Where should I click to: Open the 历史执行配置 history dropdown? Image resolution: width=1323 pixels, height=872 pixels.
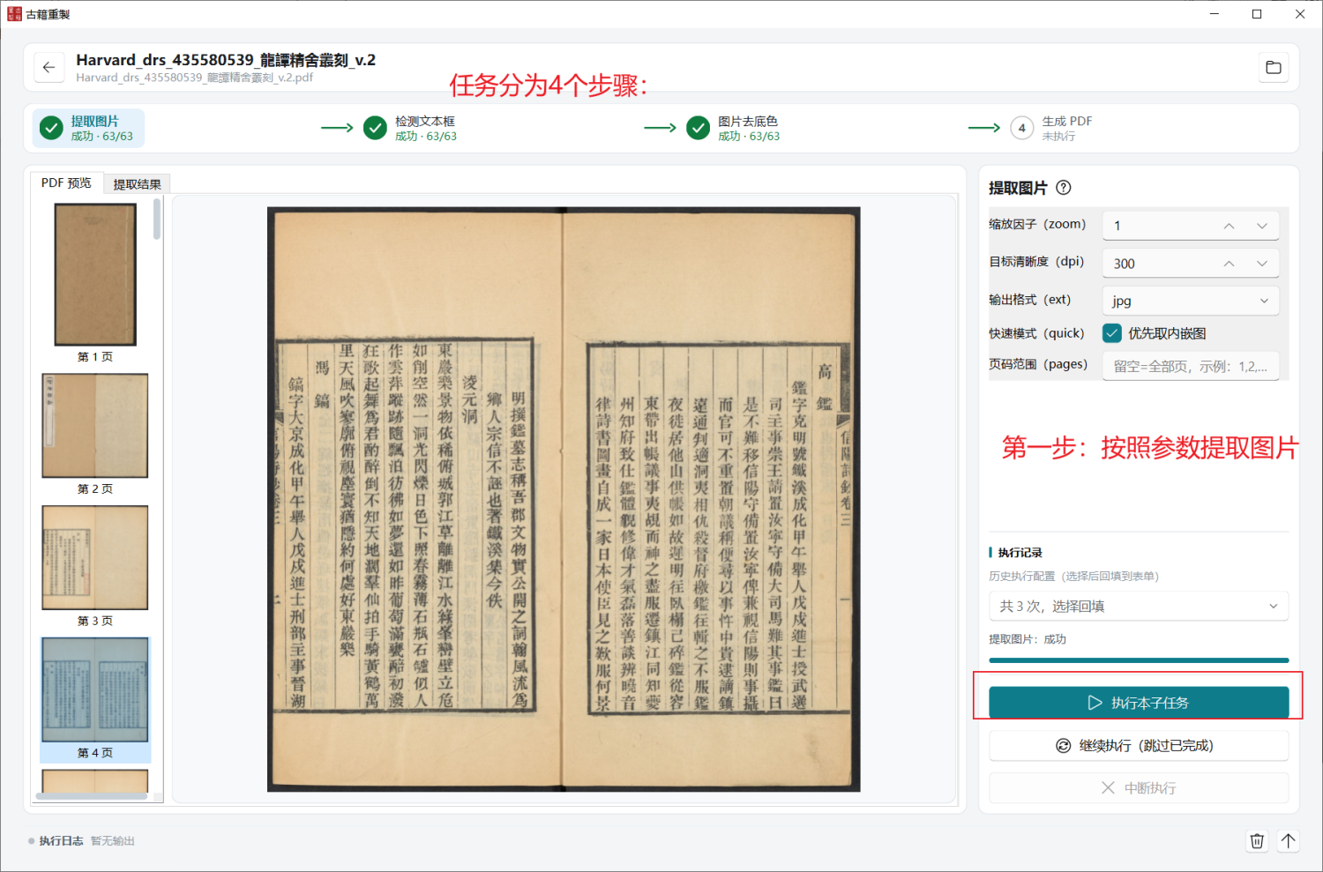click(1139, 606)
